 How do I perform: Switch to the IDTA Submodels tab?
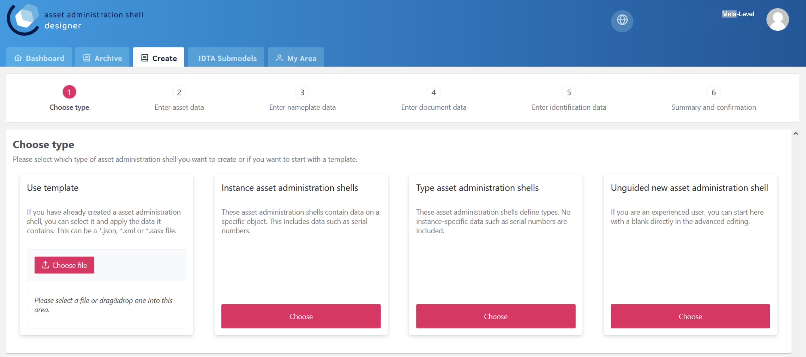(x=226, y=58)
